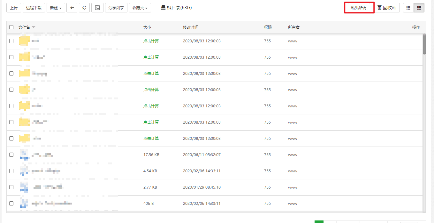Click the 大小 column header
The height and width of the screenshot is (223, 434).
click(x=147, y=27)
